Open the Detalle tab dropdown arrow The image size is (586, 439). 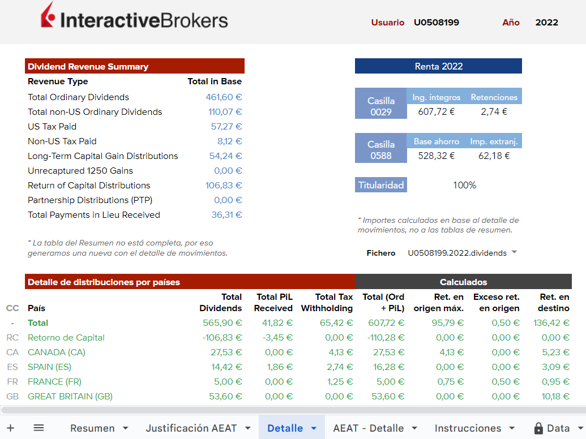pos(314,428)
